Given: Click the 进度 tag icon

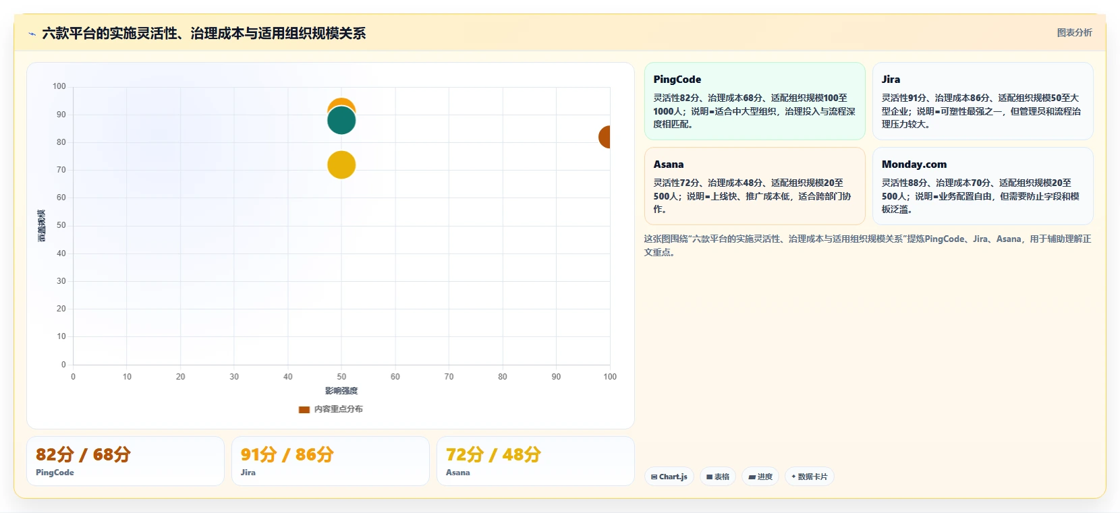Looking at the screenshot, I should (x=752, y=477).
